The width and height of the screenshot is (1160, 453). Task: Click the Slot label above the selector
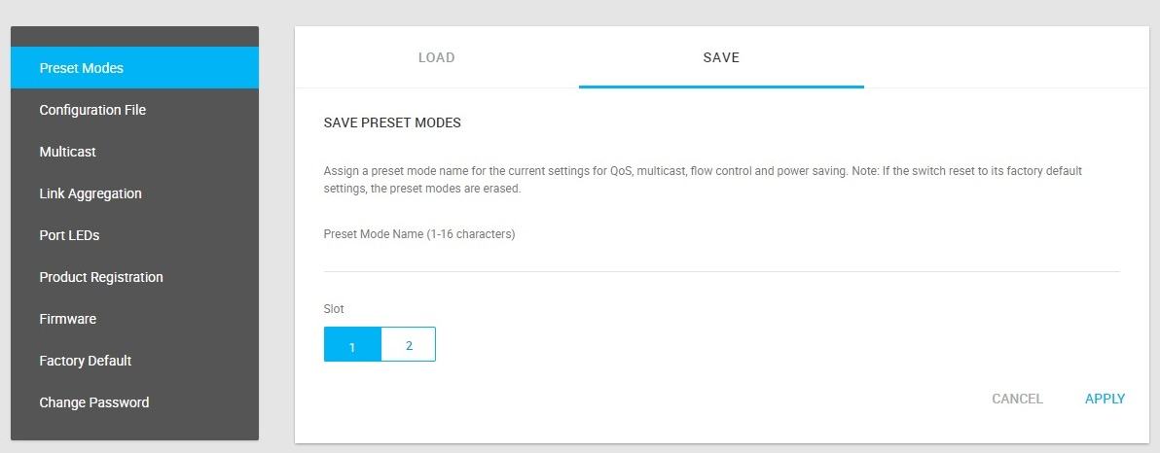coord(334,309)
